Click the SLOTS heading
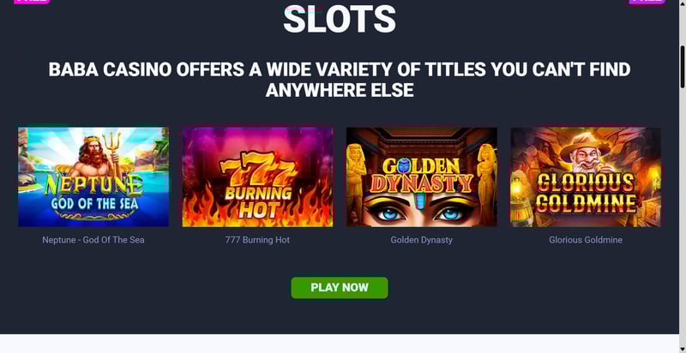This screenshot has width=686, height=353. coord(340,19)
